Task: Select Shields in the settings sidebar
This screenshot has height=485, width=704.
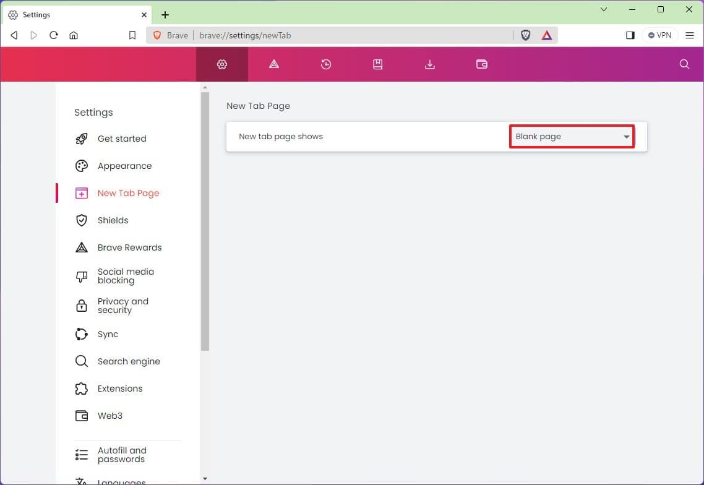Action: pos(113,220)
